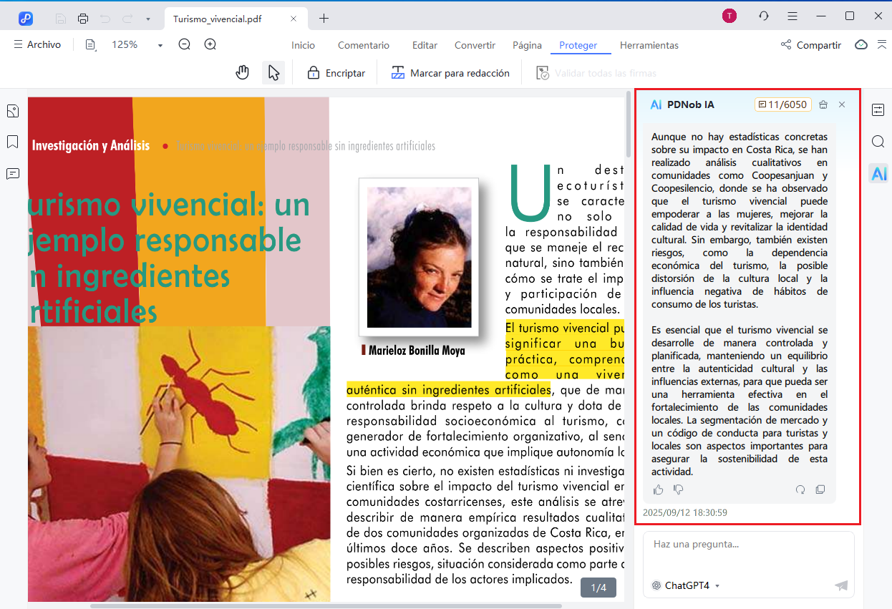Click the headset support icon

point(764,16)
